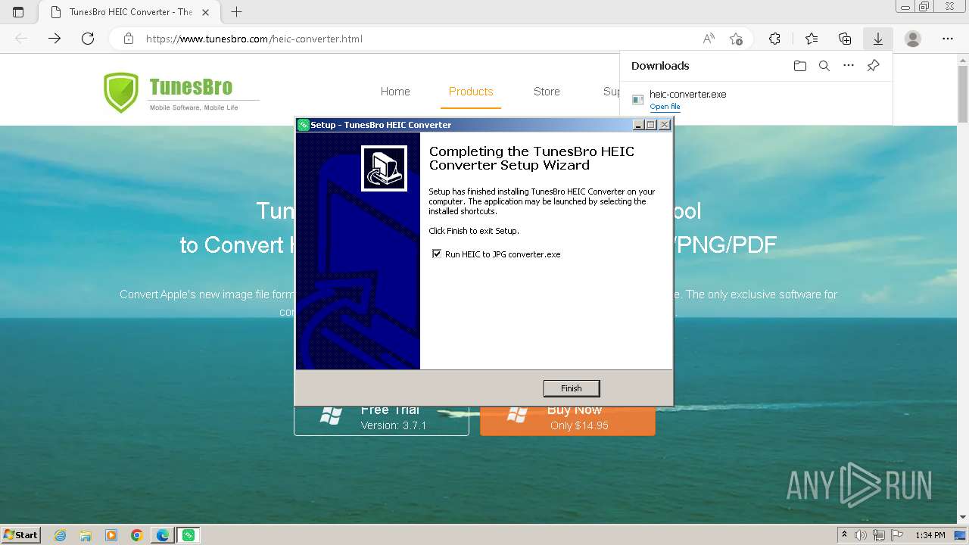Screen dimensions: 969x545
Task: Reload the page with Refresh icon
Action: pyautogui.click(x=88, y=39)
